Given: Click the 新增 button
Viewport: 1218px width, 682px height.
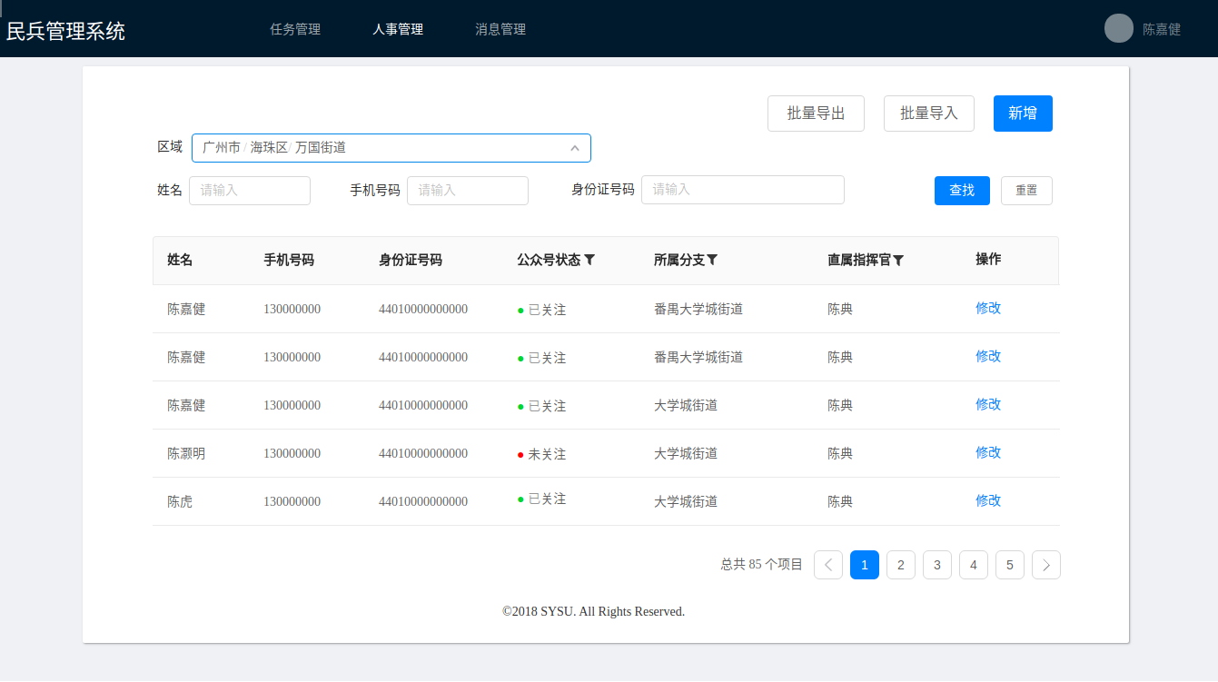Looking at the screenshot, I should point(1023,114).
